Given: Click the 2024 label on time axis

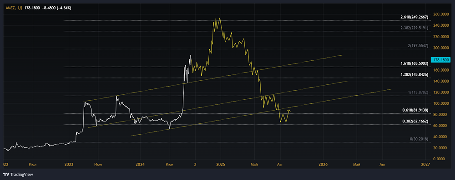Looking at the screenshot, I should tap(140, 165).
